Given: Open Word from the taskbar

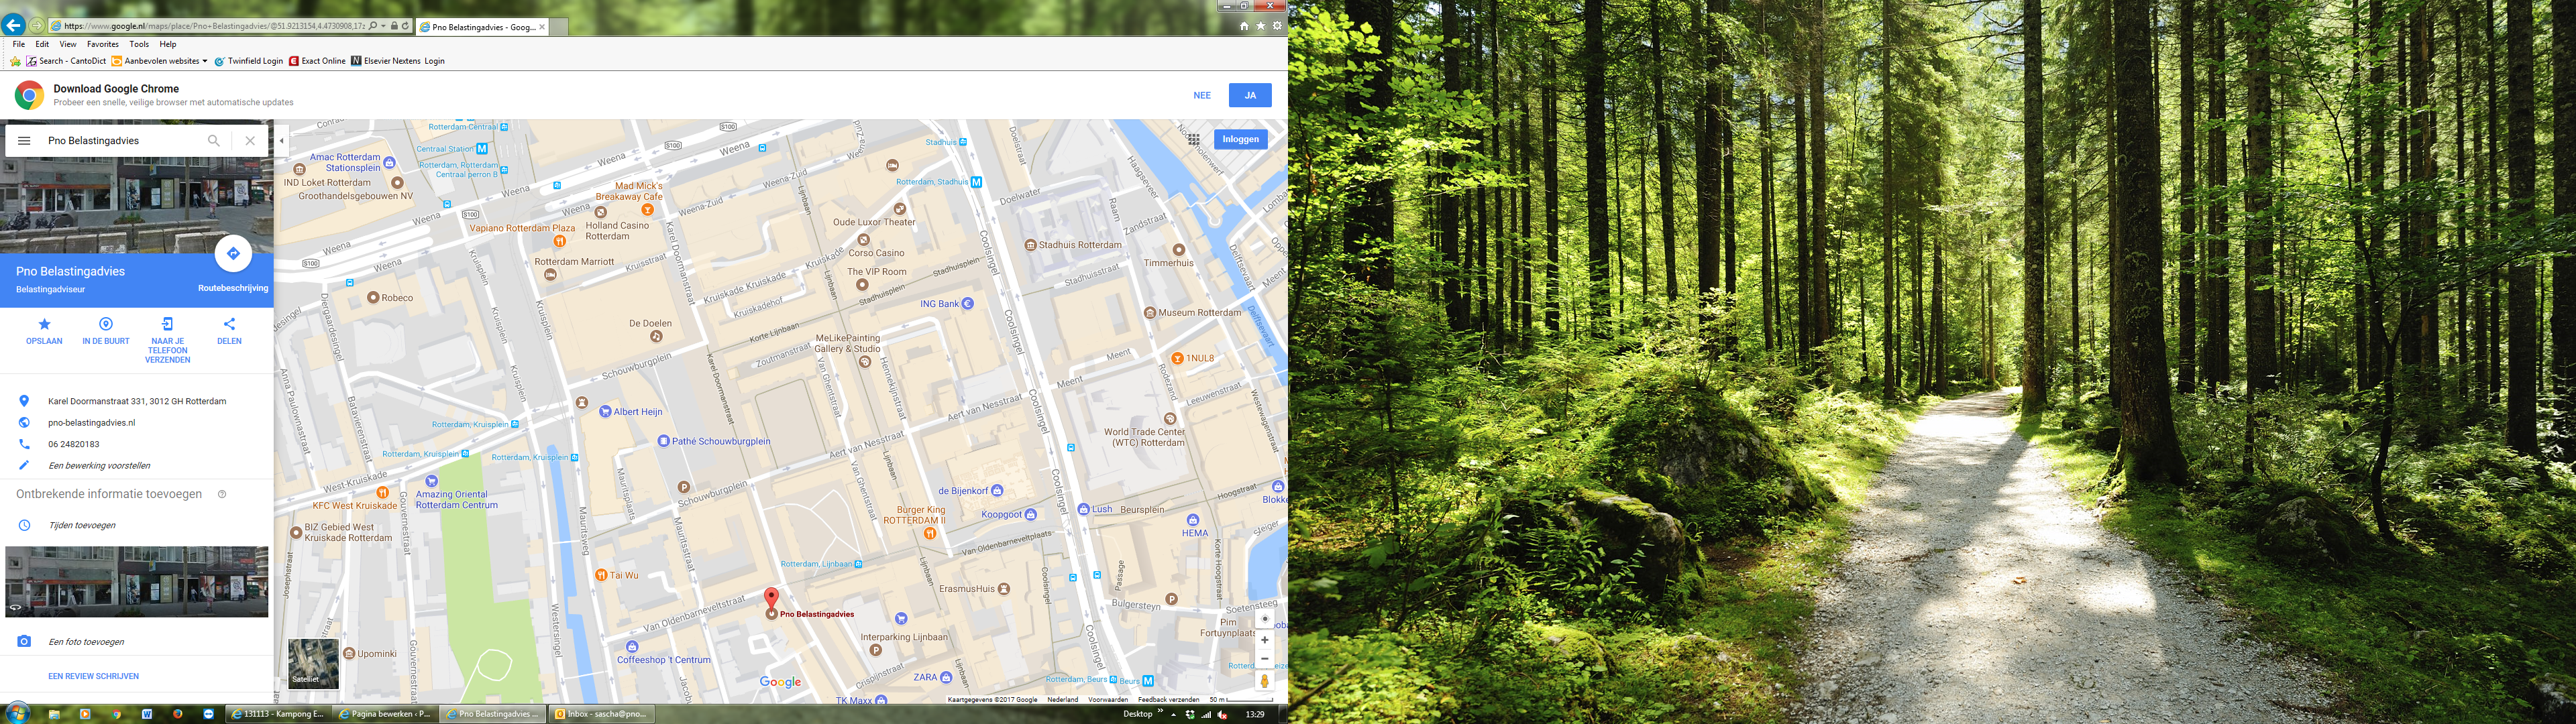Looking at the screenshot, I should [147, 714].
